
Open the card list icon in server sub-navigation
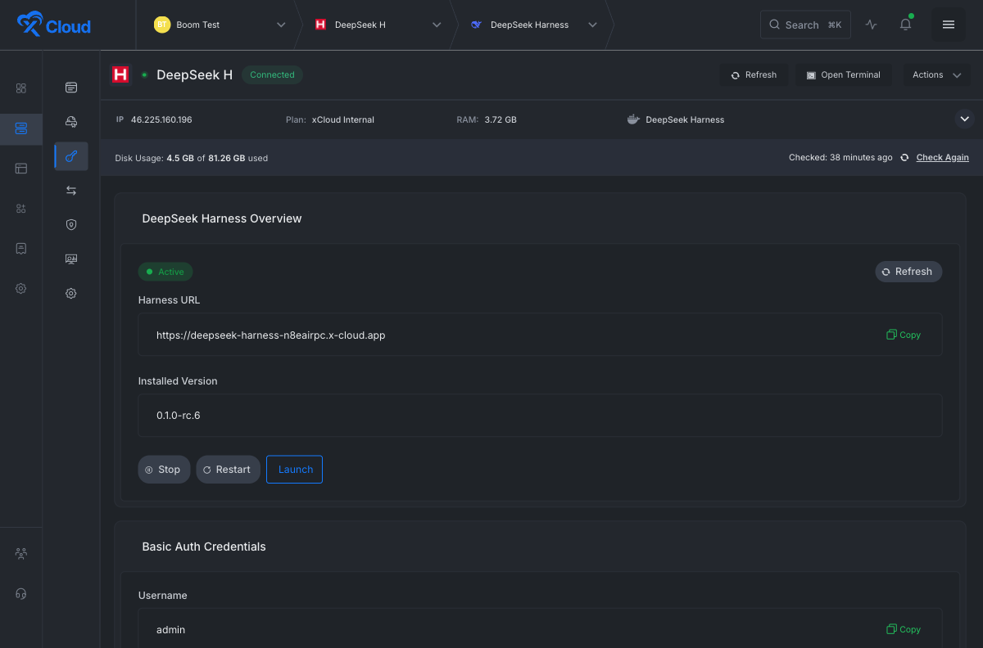click(71, 88)
